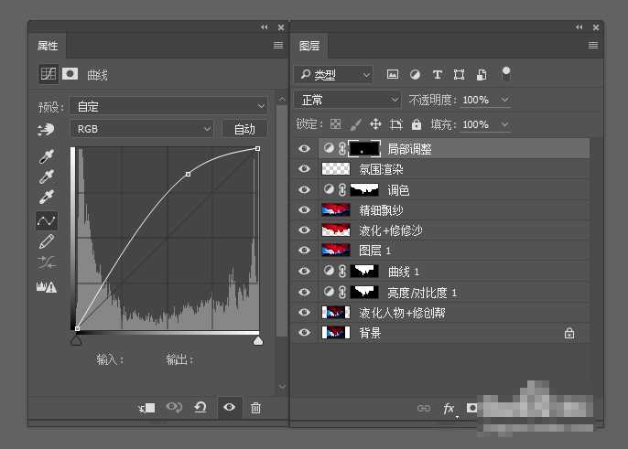Open the layers panel flyout menu
Viewport: 628px width, 449px height.
click(593, 45)
